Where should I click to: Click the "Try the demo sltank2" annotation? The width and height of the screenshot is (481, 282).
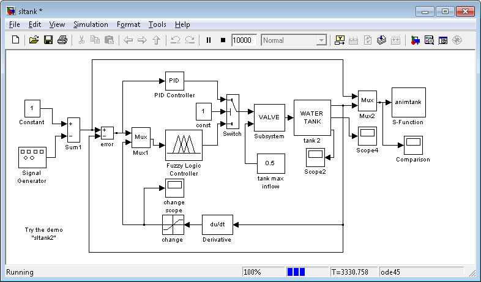pos(44,234)
